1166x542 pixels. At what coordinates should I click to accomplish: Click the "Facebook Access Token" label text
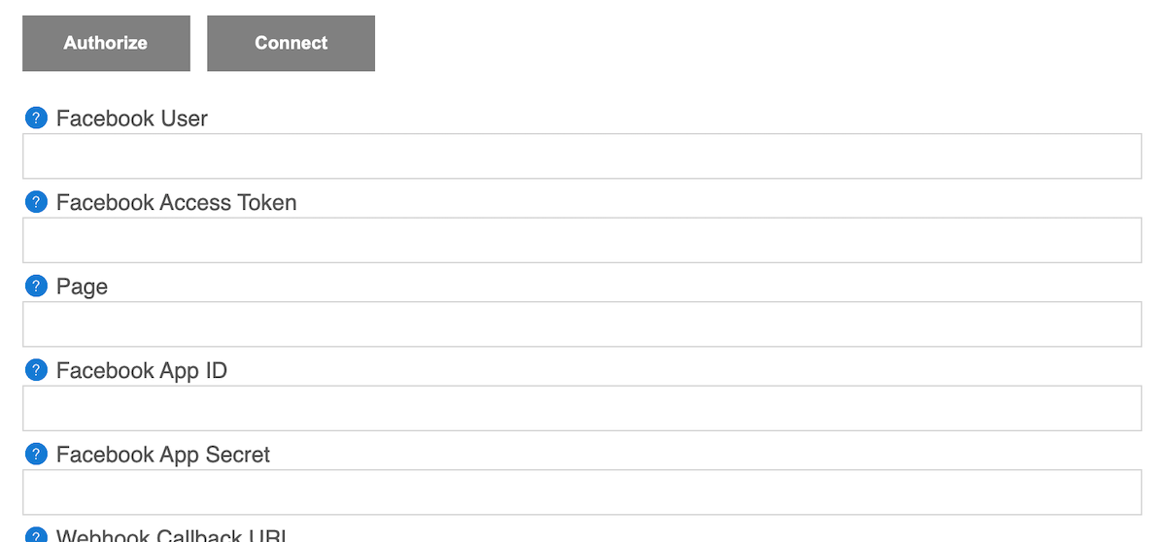(176, 203)
